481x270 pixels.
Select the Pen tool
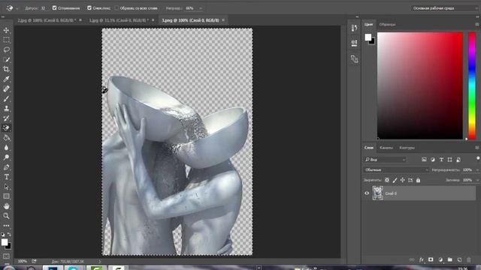(6, 167)
